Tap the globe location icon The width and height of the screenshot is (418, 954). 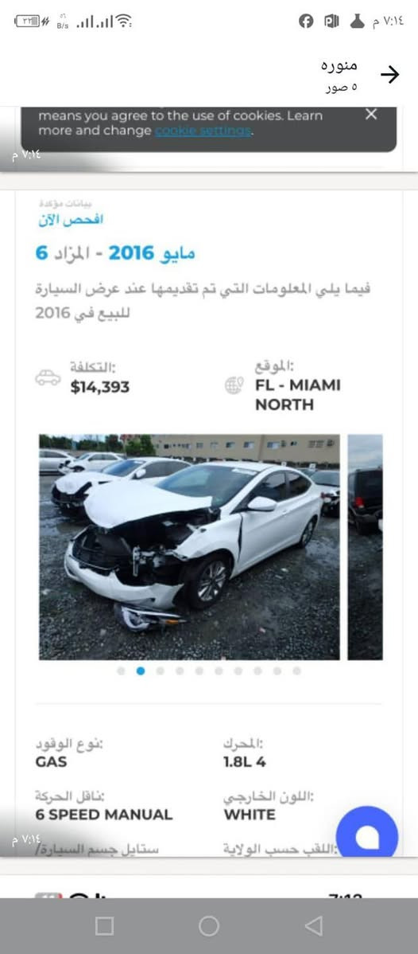pos(234,385)
